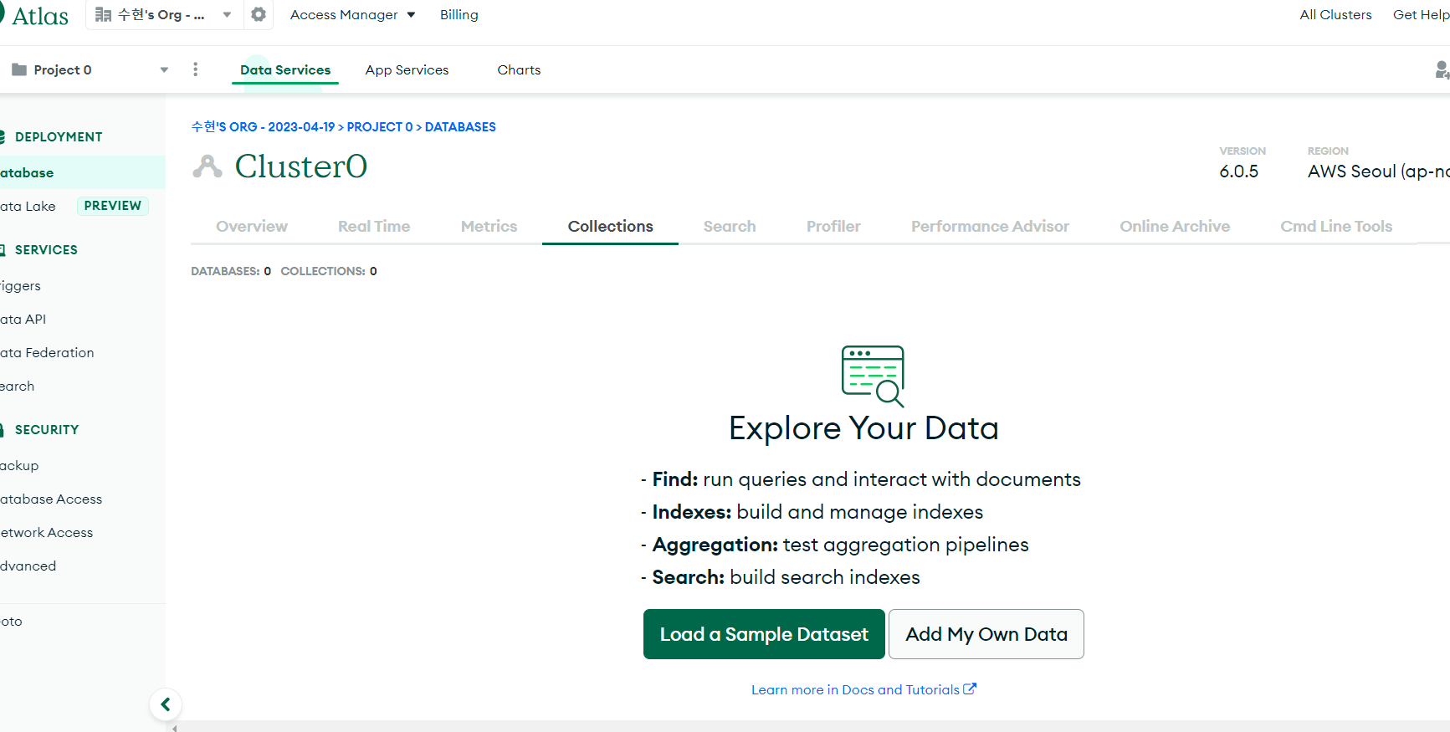The image size is (1450, 732).
Task: Open the Metrics tab
Action: (x=489, y=226)
